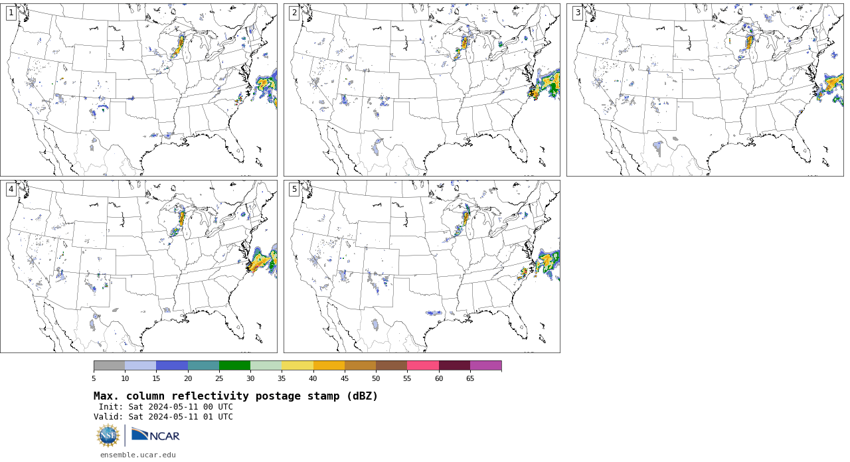Click the 'Init: Sat 2024-05-11 00 UTC' text
Viewport: 850px width, 462px height.
point(166,407)
